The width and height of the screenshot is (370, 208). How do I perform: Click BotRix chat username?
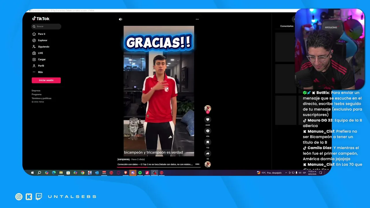(323, 93)
